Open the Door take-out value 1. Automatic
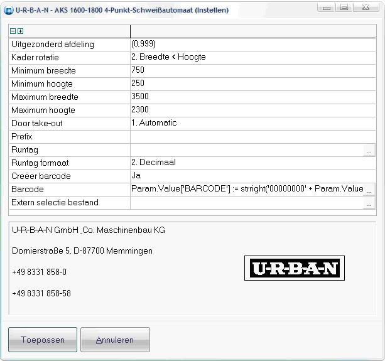Screen dimensions: 385x361 (253, 124)
